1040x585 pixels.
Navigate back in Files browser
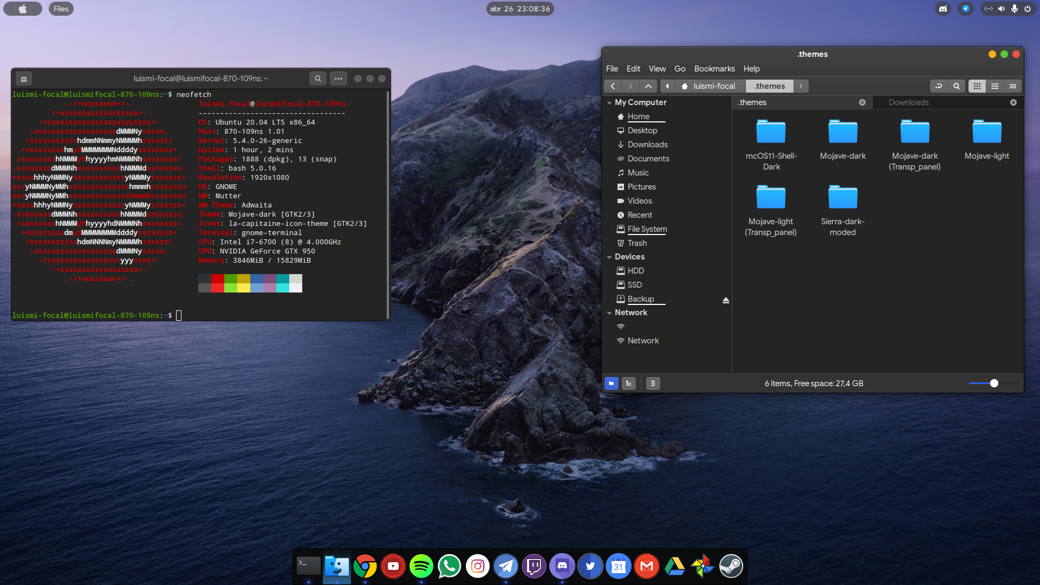tap(613, 86)
